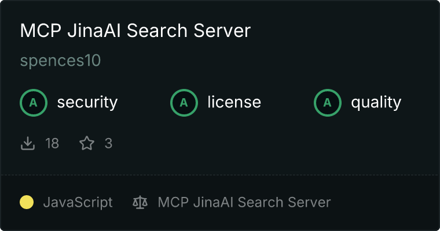
Task: Click the license label next to badge
Action: (234, 102)
